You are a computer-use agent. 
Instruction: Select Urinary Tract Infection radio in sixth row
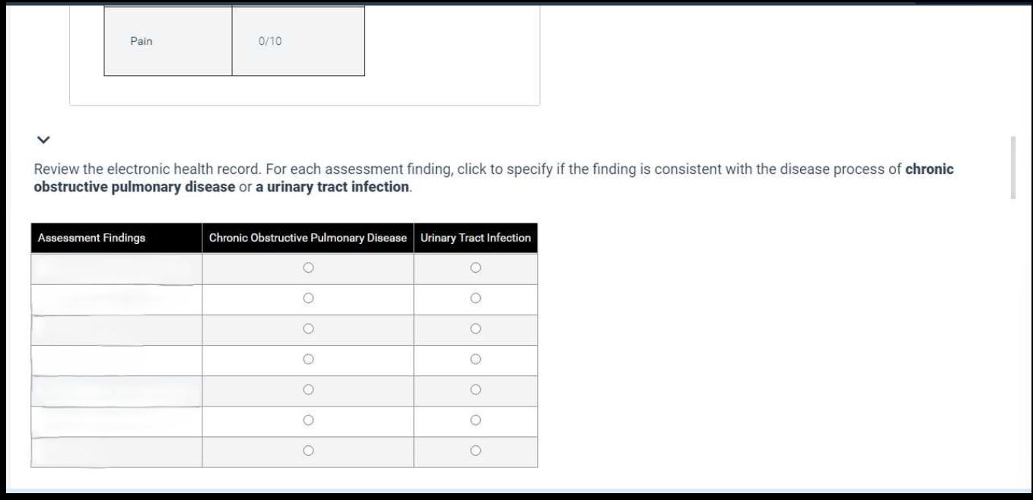coord(475,420)
